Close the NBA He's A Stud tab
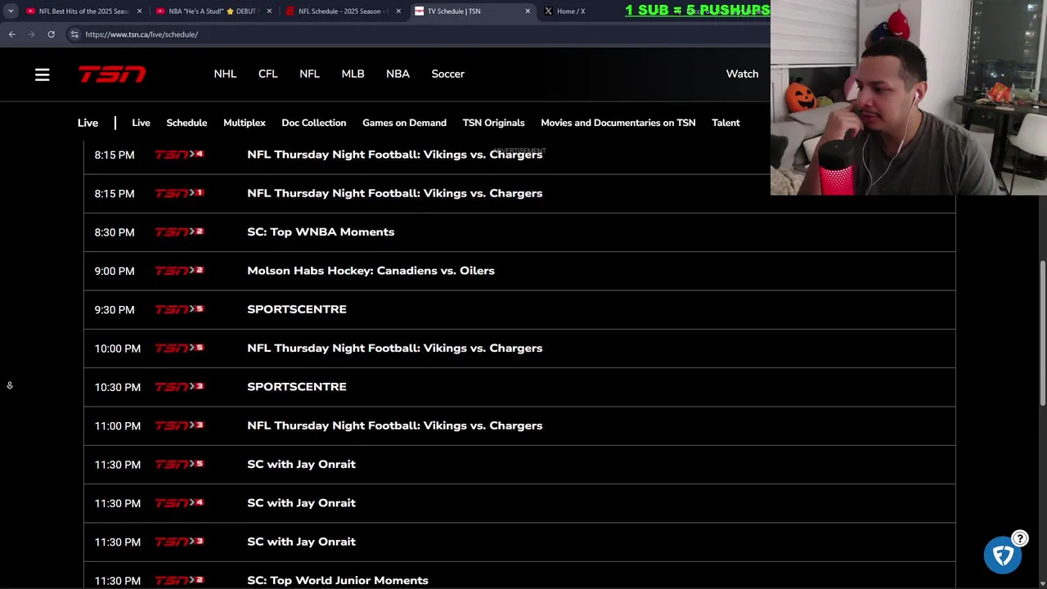The height and width of the screenshot is (589, 1047). 269,11
